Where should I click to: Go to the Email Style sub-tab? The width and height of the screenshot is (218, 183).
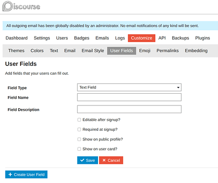pyautogui.click(x=93, y=51)
